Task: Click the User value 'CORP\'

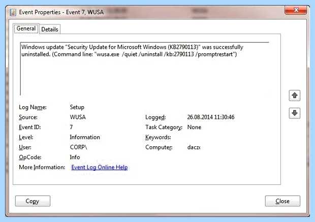Action: coord(78,147)
